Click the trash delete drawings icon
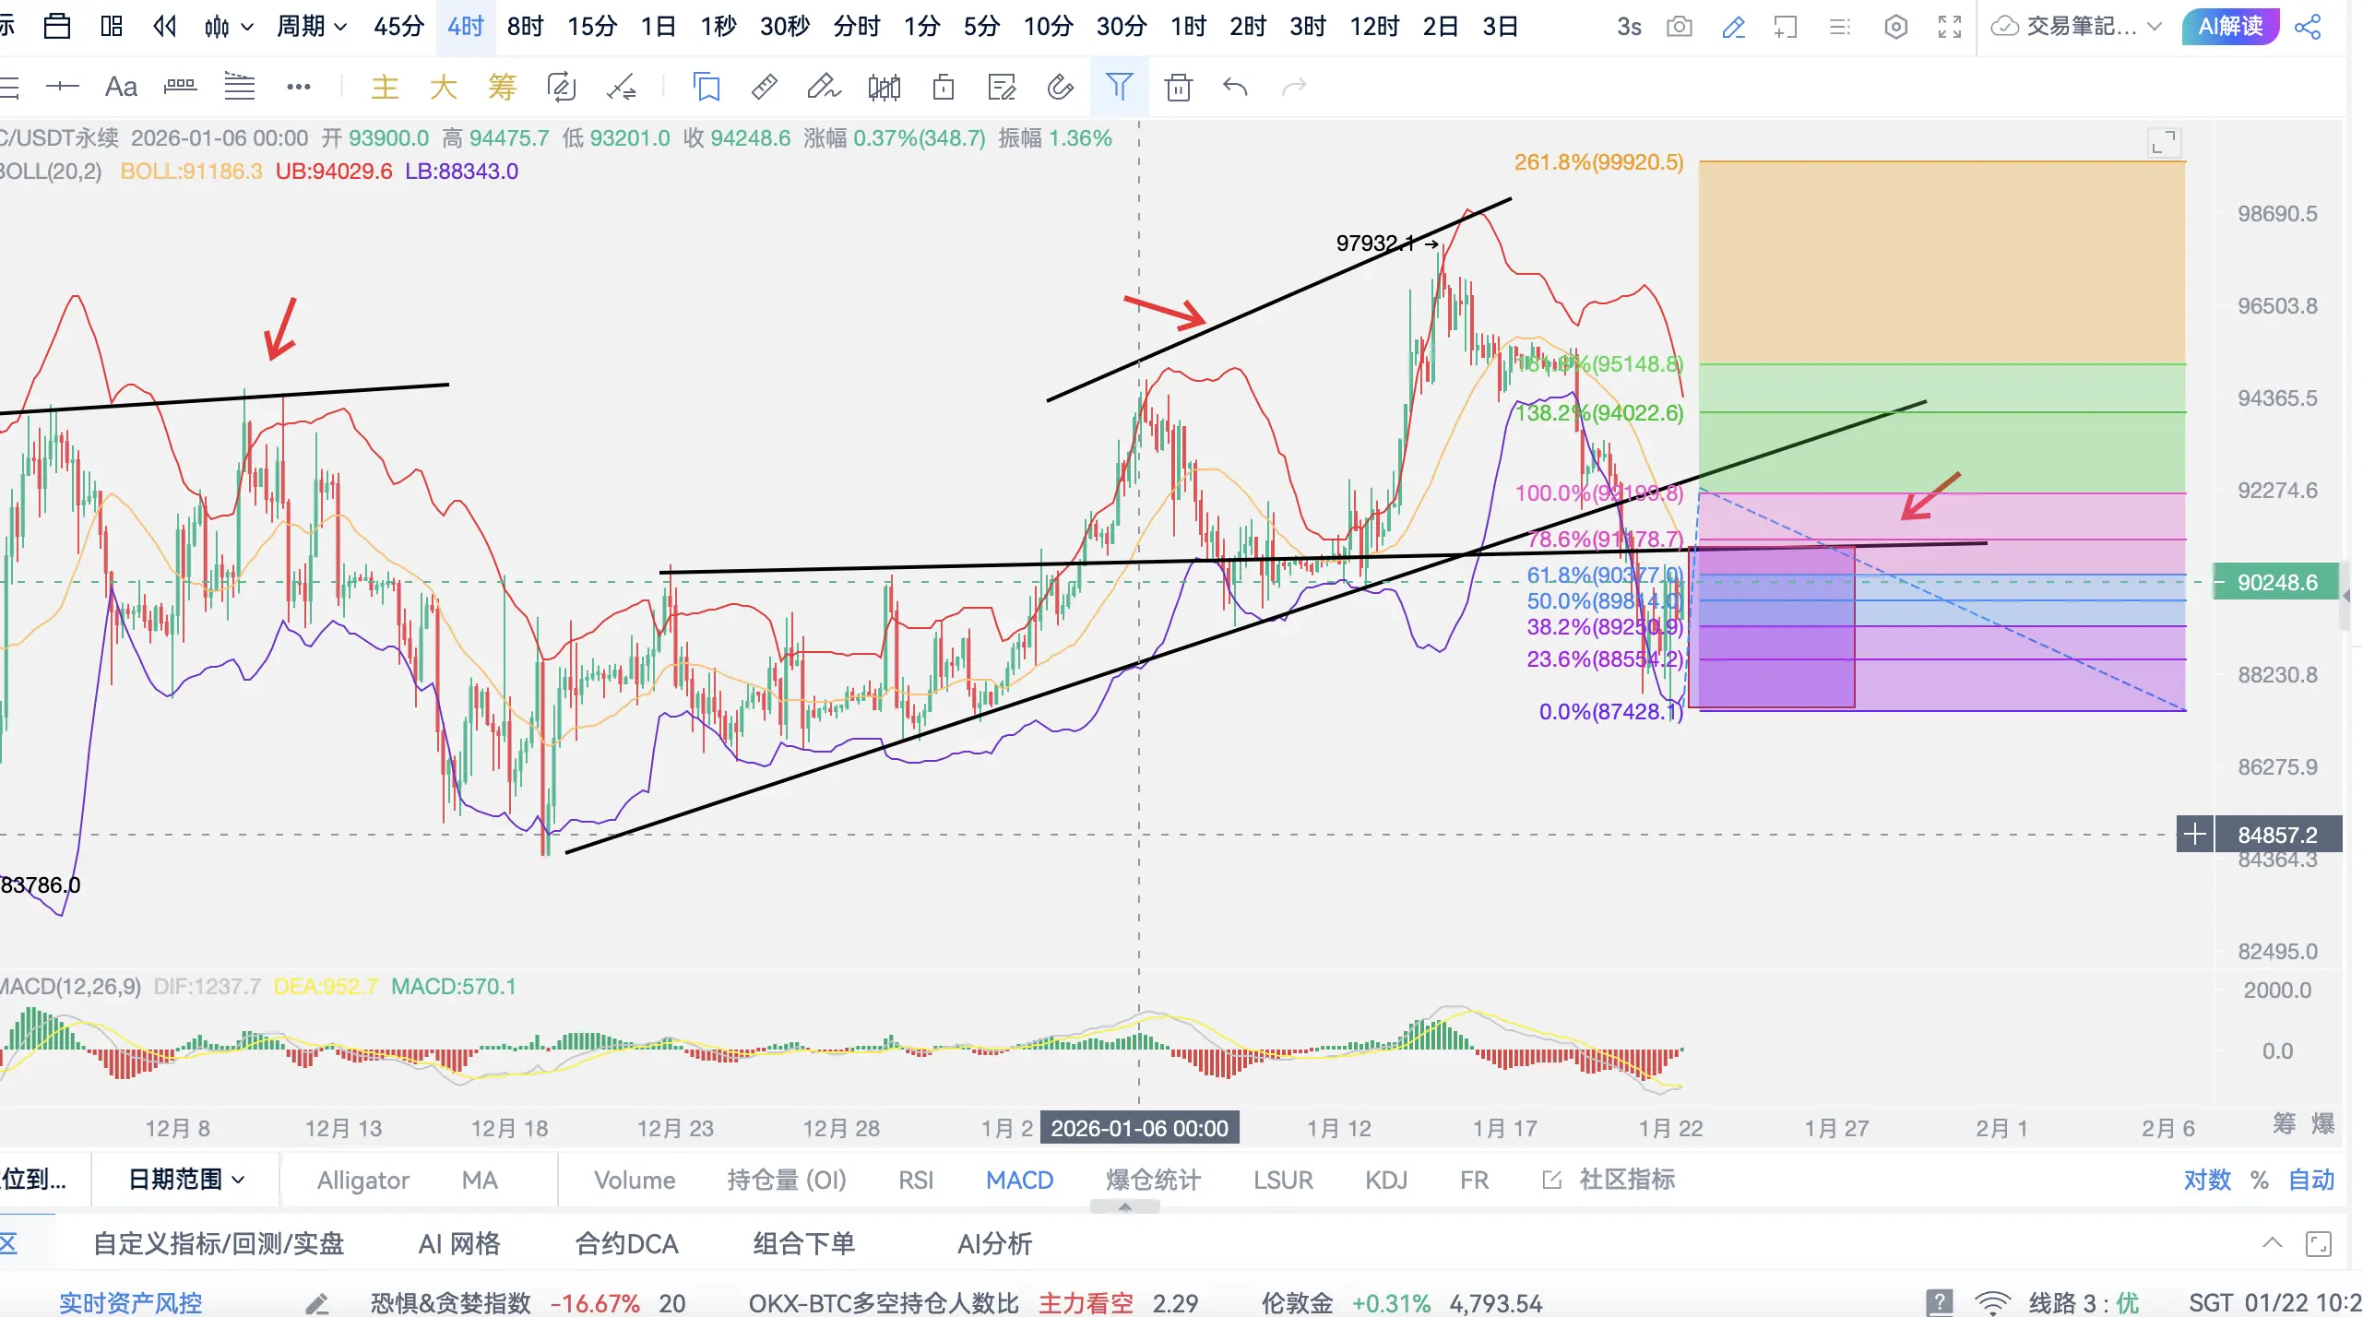Screen dimensions: 2363x1317 coord(1178,88)
